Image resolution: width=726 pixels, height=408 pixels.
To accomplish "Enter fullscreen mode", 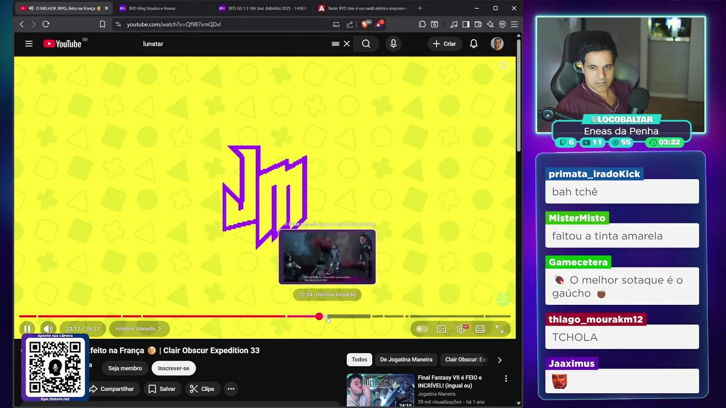I will click(500, 329).
